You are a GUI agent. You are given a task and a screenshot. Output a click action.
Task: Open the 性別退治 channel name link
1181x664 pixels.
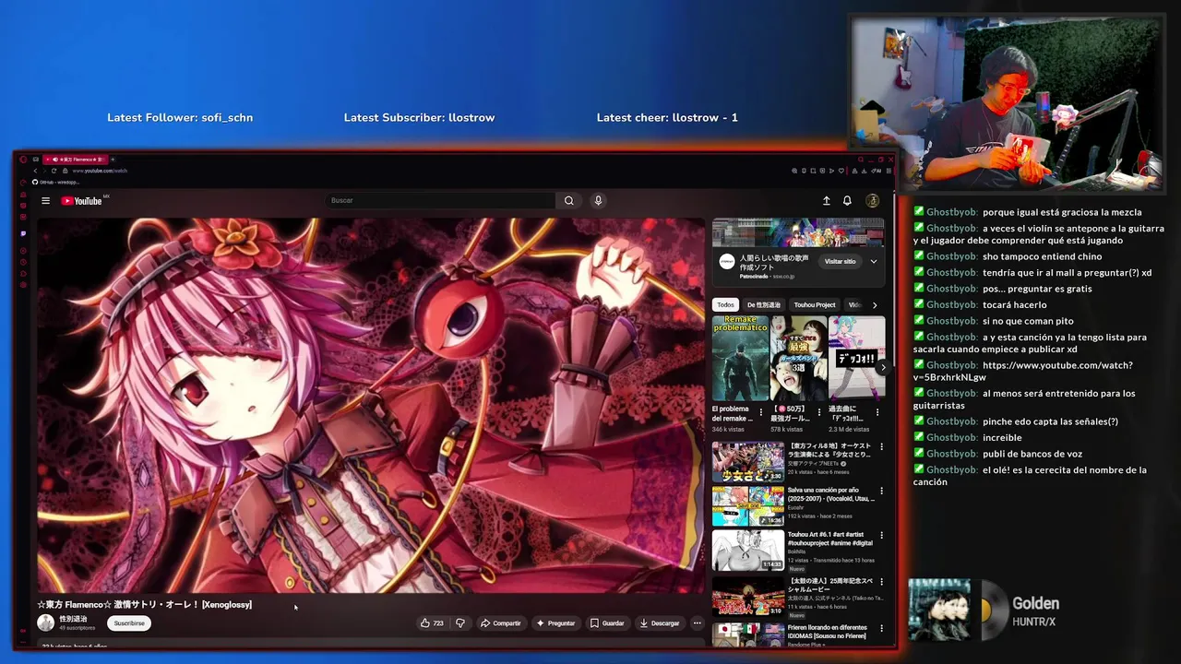[74, 619]
